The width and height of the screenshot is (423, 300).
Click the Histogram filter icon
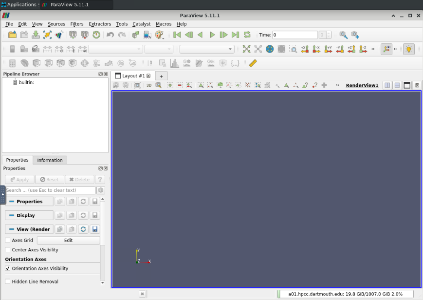pos(175,63)
